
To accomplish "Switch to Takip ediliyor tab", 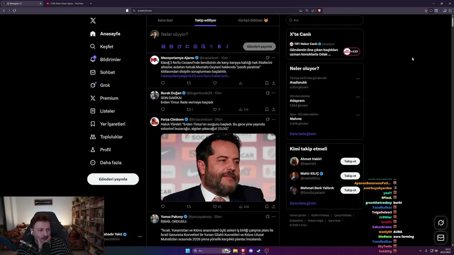I will click(205, 20).
